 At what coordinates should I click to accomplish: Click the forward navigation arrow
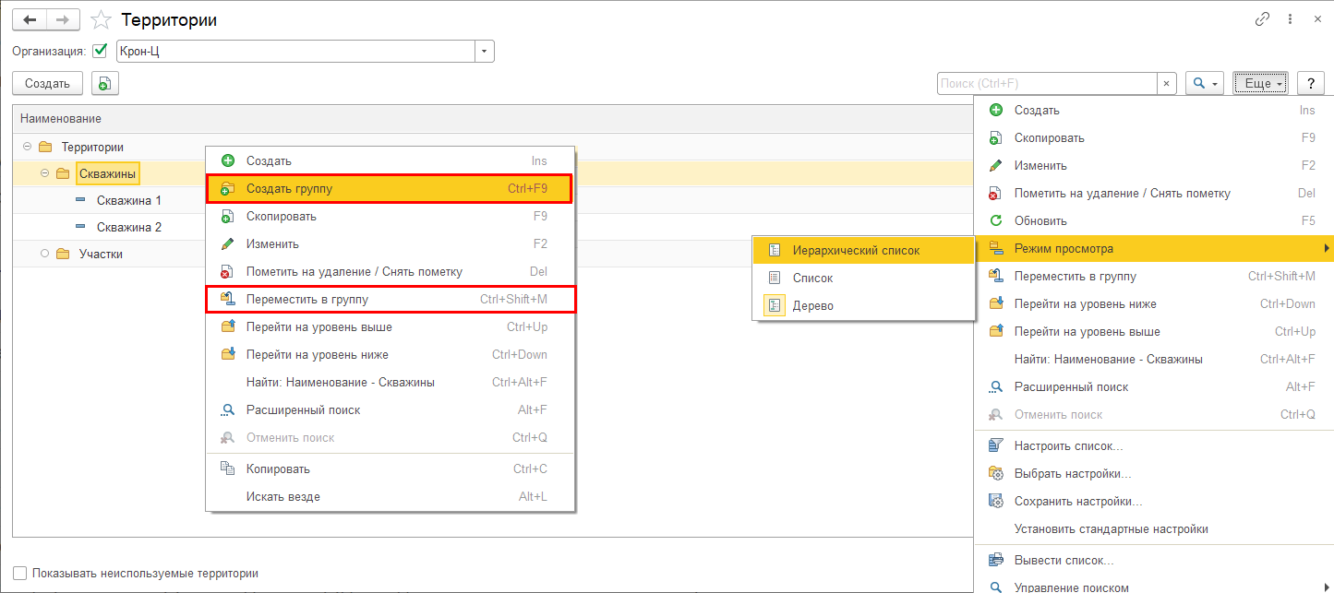click(x=63, y=19)
